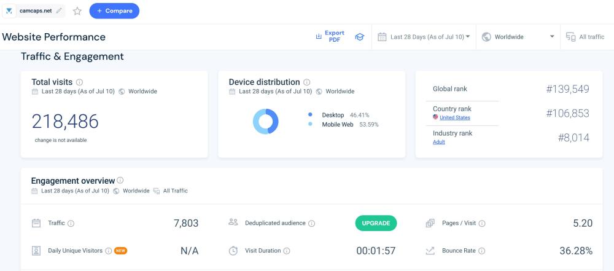This screenshot has width=614, height=271.
Task: Open the All traffic filter dropdown
Action: click(585, 37)
